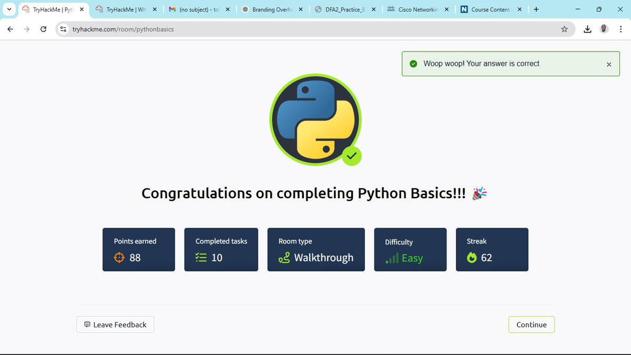Click the browser forward arrow
The width and height of the screenshot is (631, 355).
[27, 29]
